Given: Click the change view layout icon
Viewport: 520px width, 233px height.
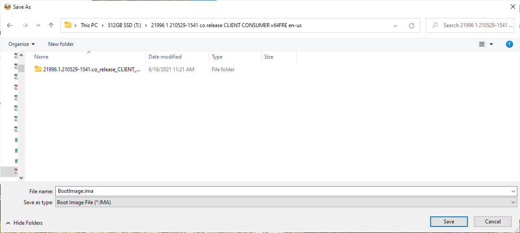Looking at the screenshot, I should point(482,44).
